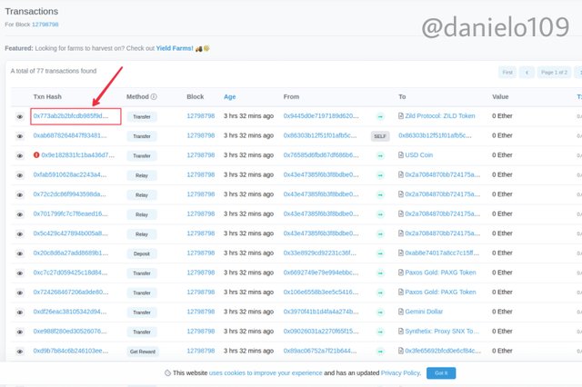Image resolution: width=582 pixels, height=387 pixels.
Task: Click the block number in the Gemini Dollar row
Action: (x=201, y=312)
